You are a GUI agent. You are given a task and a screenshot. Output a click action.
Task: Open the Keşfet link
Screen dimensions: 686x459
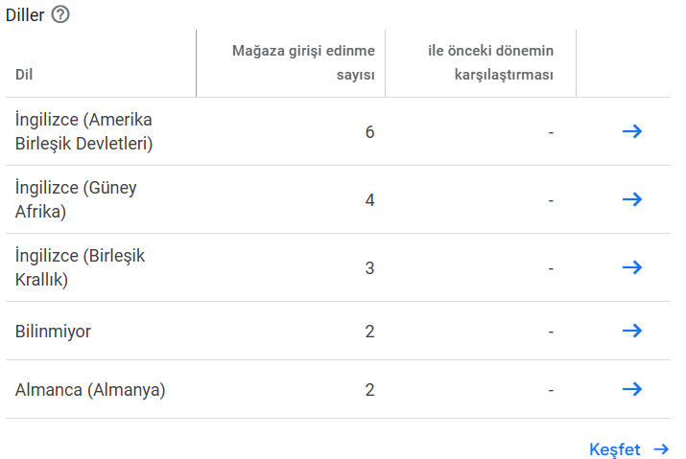click(x=614, y=449)
